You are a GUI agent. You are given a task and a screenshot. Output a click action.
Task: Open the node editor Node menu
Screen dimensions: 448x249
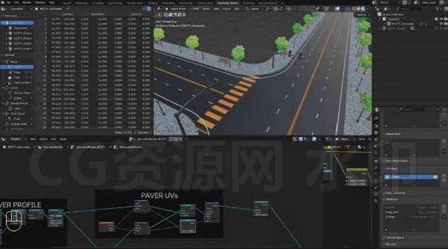[x=63, y=139]
